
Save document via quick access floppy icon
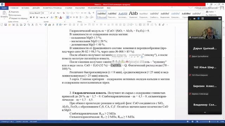pyautogui.click(x=6, y=24)
